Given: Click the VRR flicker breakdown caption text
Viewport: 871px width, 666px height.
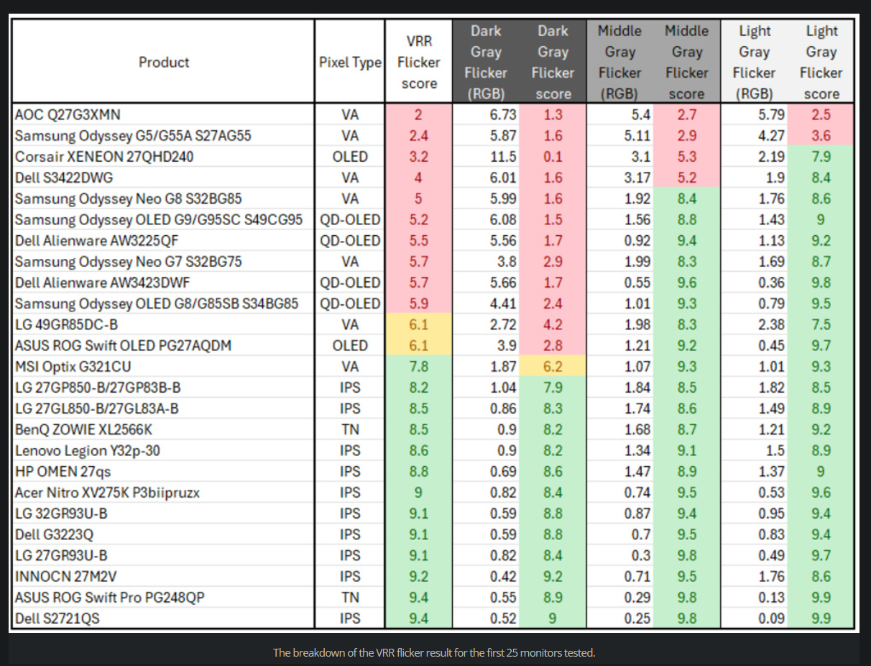Looking at the screenshot, I should [434, 653].
